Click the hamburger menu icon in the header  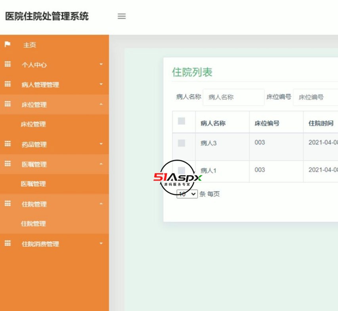122,16
